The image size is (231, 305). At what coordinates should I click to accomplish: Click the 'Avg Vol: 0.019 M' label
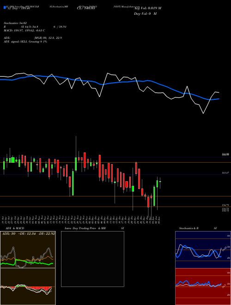147,8
